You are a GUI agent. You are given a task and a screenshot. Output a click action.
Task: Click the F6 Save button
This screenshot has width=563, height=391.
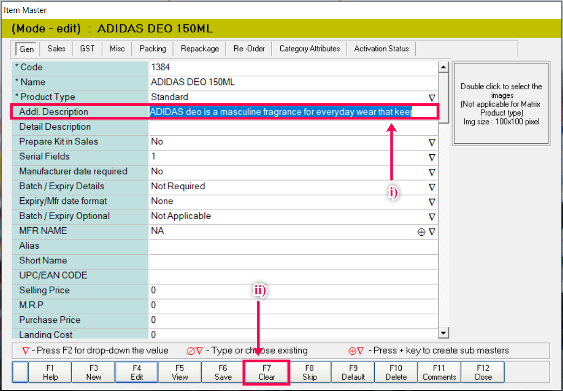click(223, 372)
